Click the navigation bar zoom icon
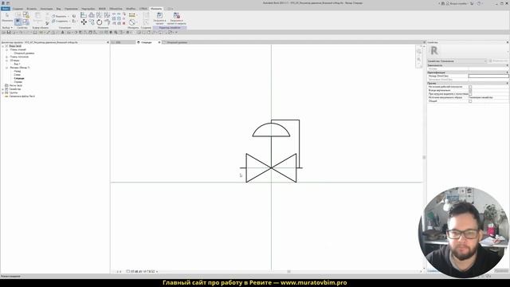510x287 pixels. 419,59
